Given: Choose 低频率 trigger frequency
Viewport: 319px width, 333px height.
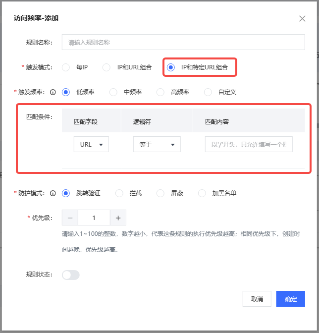Looking at the screenshot, I should pos(66,92).
